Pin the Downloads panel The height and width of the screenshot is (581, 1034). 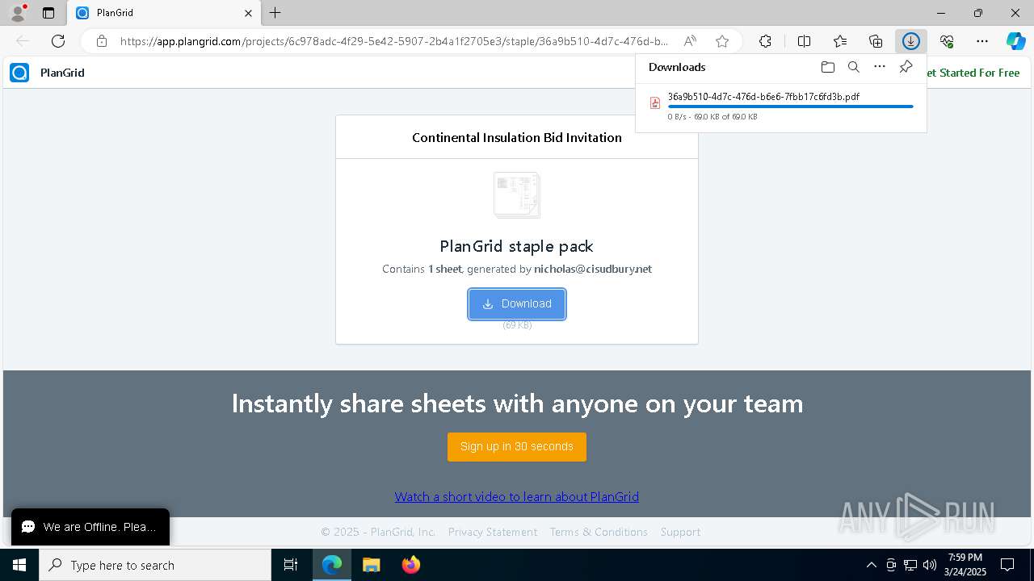tap(906, 67)
